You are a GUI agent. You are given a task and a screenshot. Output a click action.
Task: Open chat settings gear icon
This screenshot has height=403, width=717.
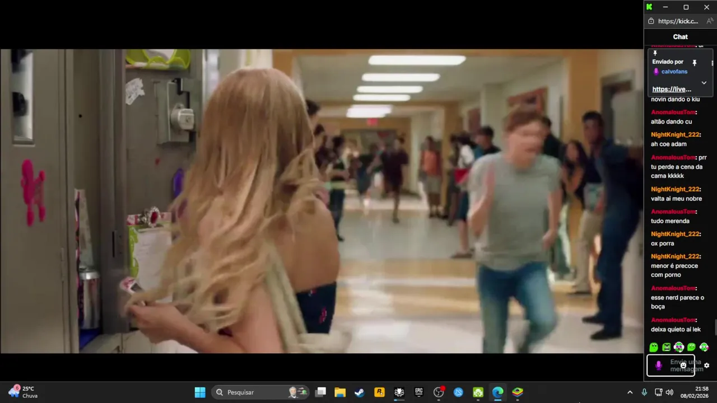tap(706, 365)
